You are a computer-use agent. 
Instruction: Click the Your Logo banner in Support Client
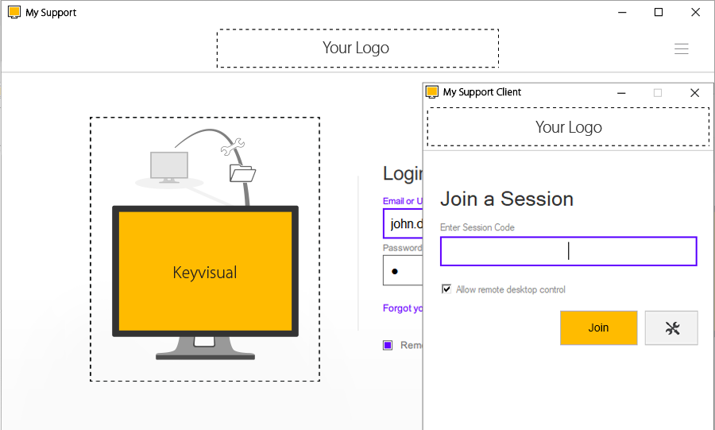568,127
